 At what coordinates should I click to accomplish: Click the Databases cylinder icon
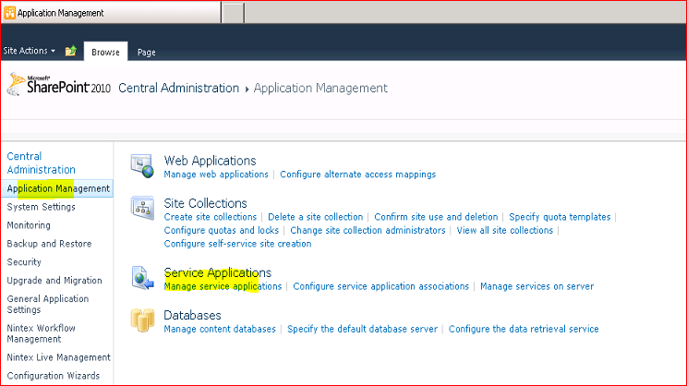tap(142, 320)
